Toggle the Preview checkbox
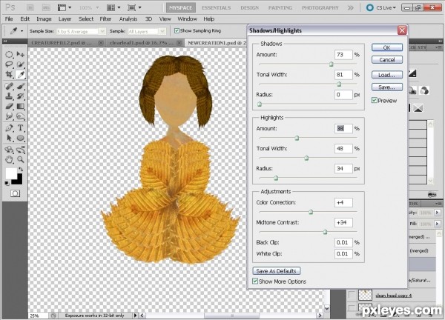Image resolution: width=445 pixels, height=320 pixels. pos(375,100)
